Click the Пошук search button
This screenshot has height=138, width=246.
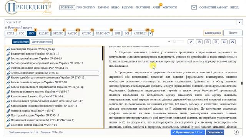pos(233,33)
